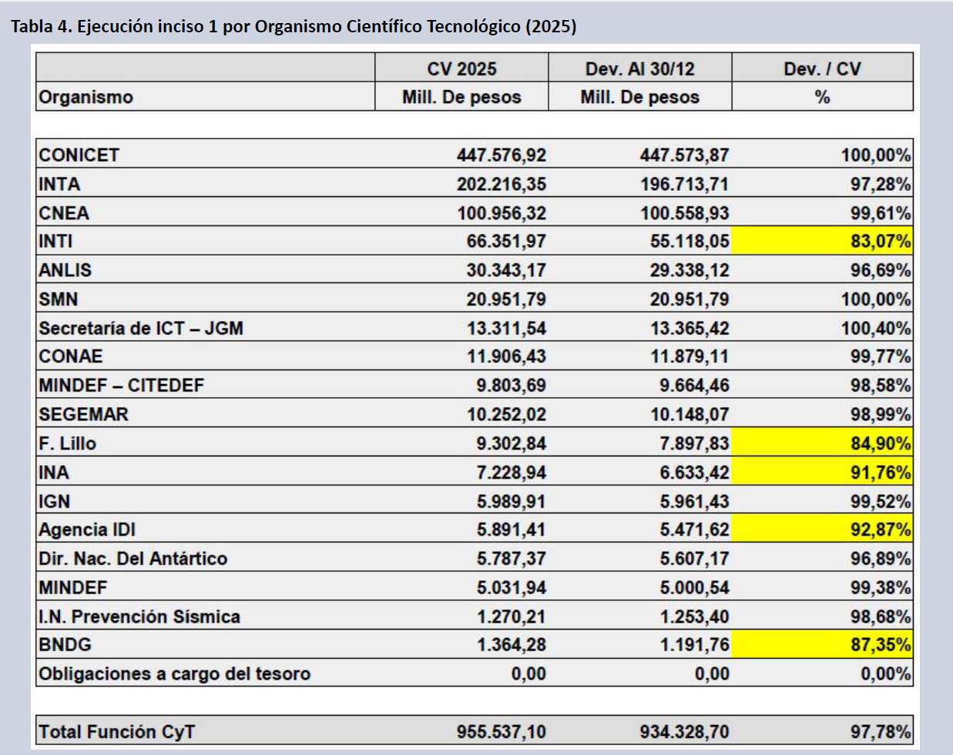Click the "Dir. Nac. Del Antártico" row label

(x=133, y=558)
